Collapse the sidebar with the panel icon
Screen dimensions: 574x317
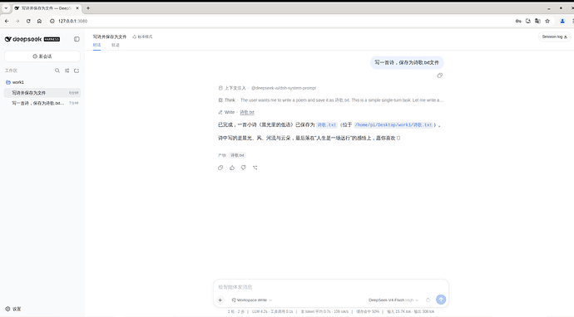[77, 39]
